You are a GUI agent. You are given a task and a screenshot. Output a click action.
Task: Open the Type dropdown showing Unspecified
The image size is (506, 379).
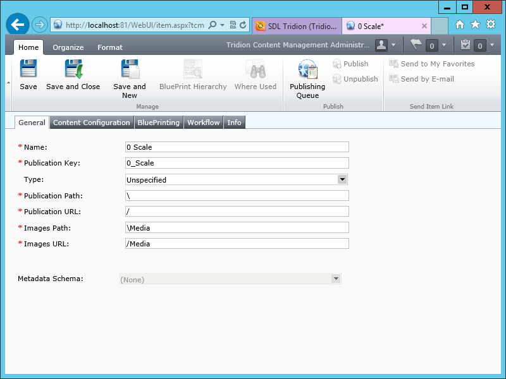point(342,179)
